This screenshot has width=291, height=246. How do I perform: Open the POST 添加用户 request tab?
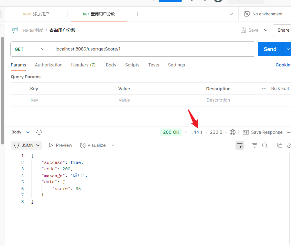(x=36, y=14)
